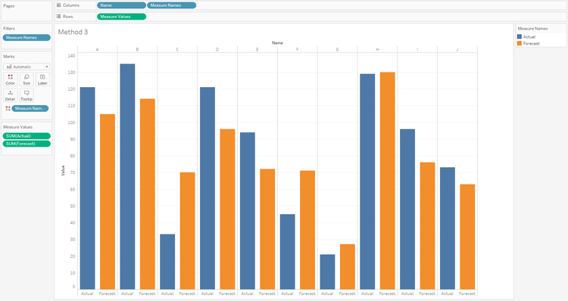Select column header H
Screen dimensions: 568x301
[377, 49]
